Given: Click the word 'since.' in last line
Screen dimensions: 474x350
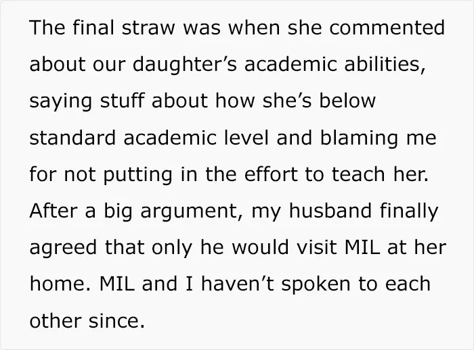Looking at the screenshot, I should (116, 320).
